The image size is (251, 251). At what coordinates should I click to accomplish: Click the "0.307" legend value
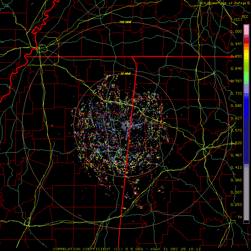[236, 192]
